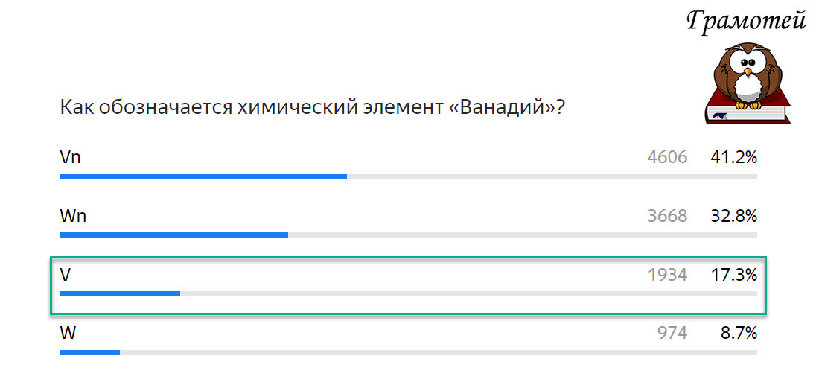Click the Vn result progress bar
The height and width of the screenshot is (385, 819).
409,176
